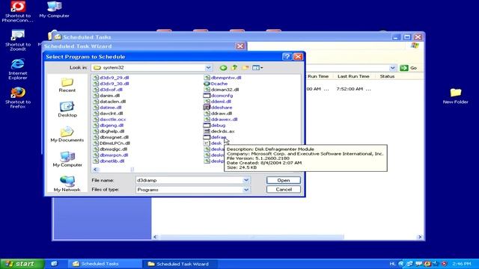Click Last Run Time column header
The image size is (479, 269).
tap(353, 76)
